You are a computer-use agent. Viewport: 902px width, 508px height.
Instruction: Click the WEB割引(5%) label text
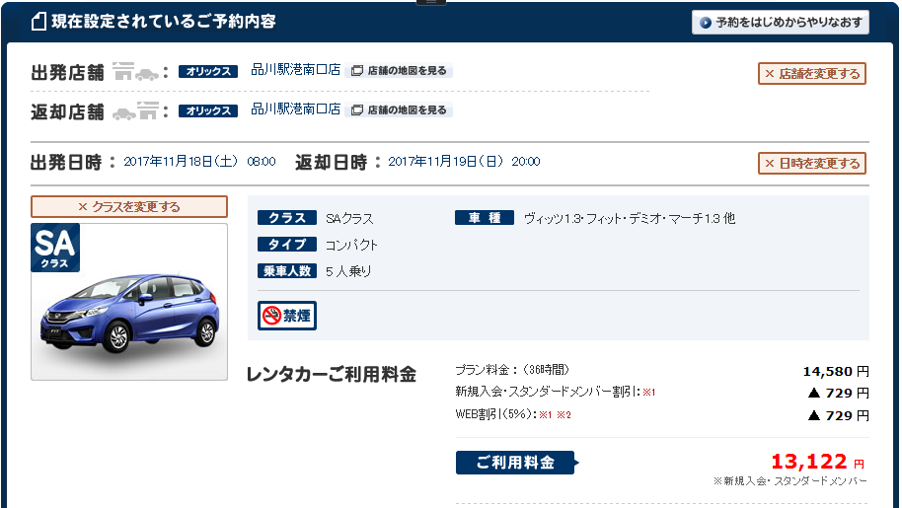495,414
